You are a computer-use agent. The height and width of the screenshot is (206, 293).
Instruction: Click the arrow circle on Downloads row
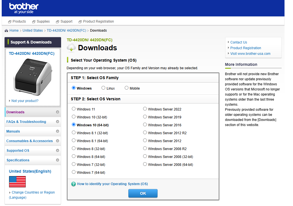pos(58,112)
